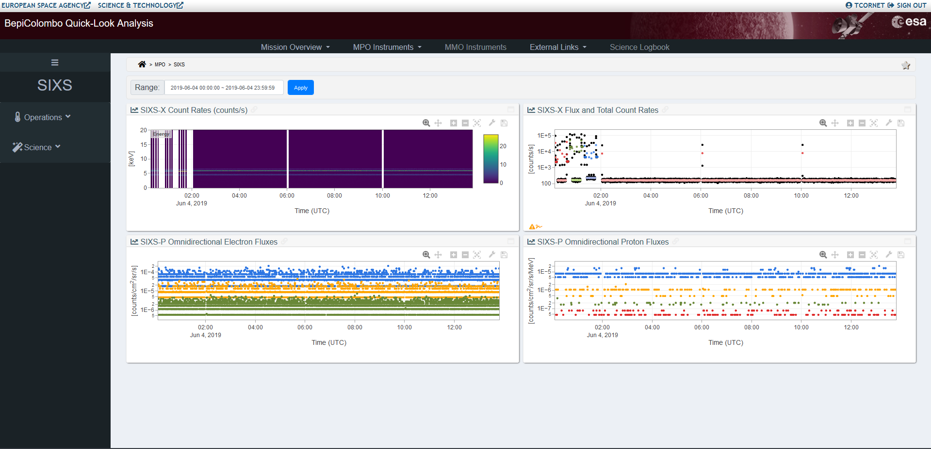Bookmark page with star icon
Viewport: 931px width, 449px height.
coord(906,65)
